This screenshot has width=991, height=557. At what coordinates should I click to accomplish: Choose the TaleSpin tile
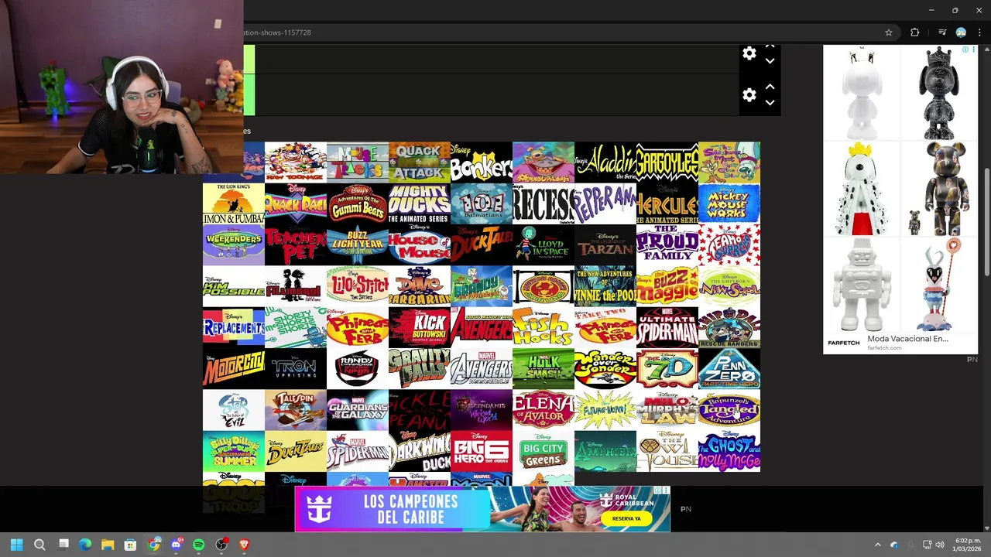tap(295, 411)
